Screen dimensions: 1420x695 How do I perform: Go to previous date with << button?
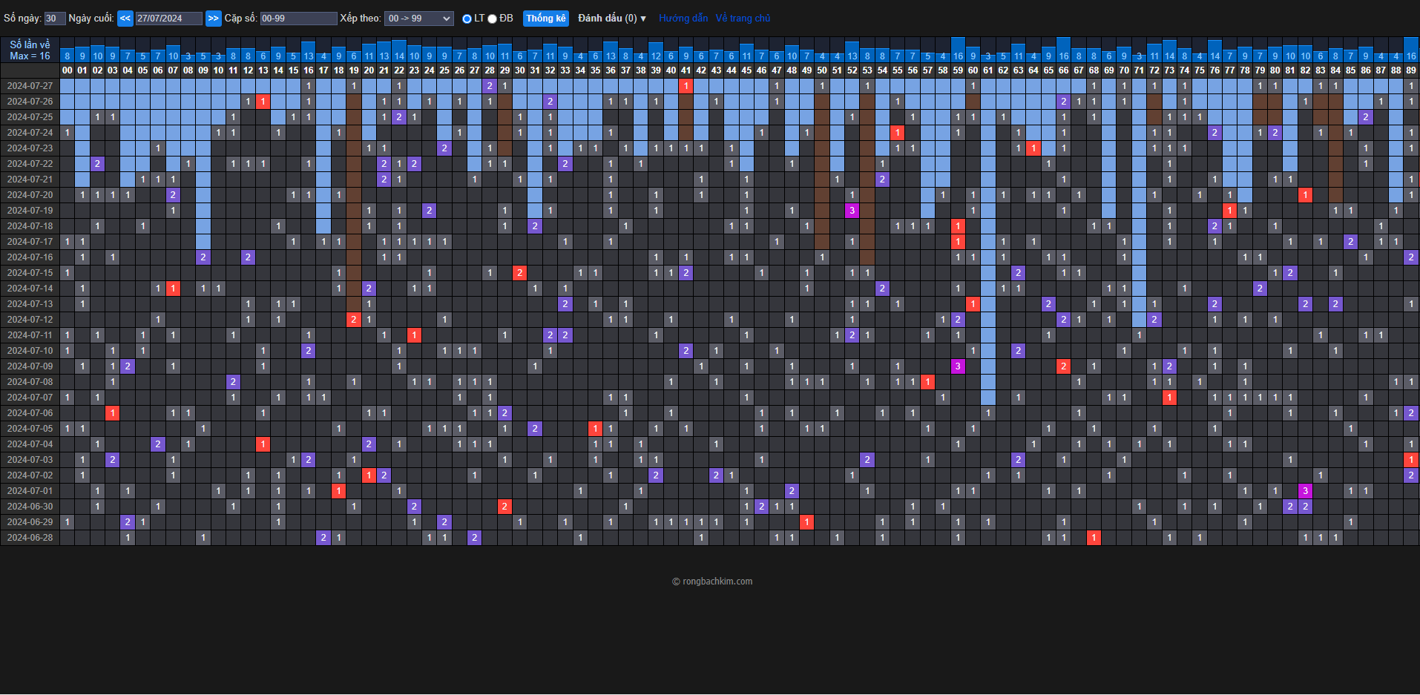coord(125,19)
